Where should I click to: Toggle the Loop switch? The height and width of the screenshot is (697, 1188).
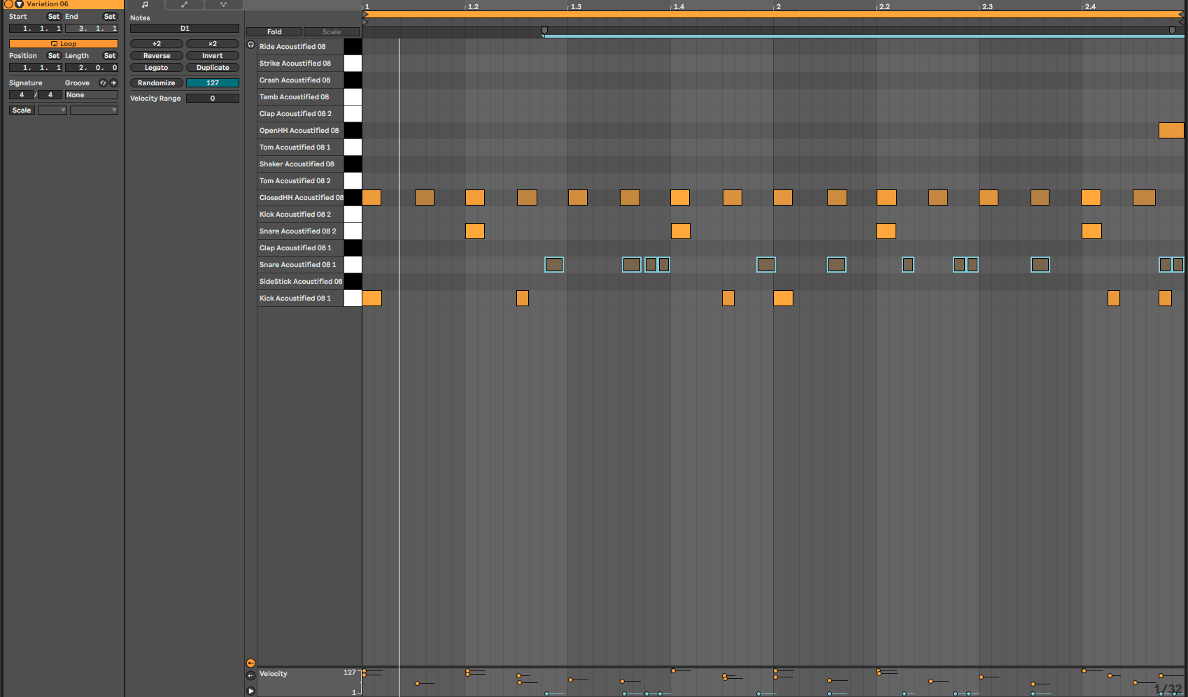64,43
